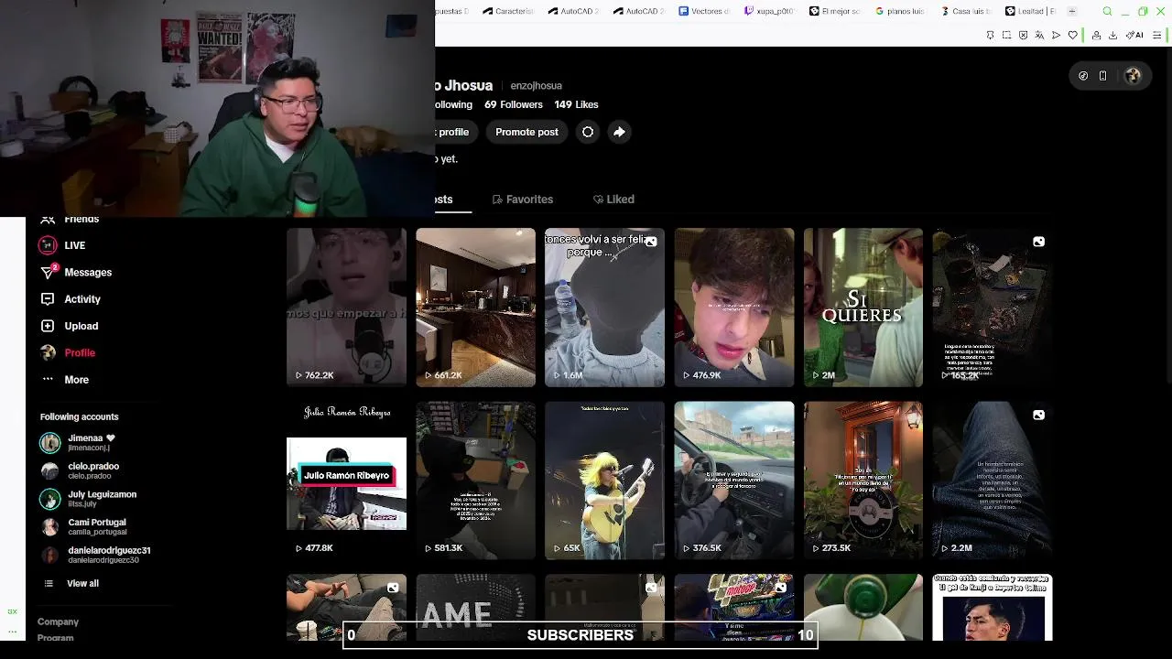Open Jimenaa avatar in following accounts

pos(50,443)
